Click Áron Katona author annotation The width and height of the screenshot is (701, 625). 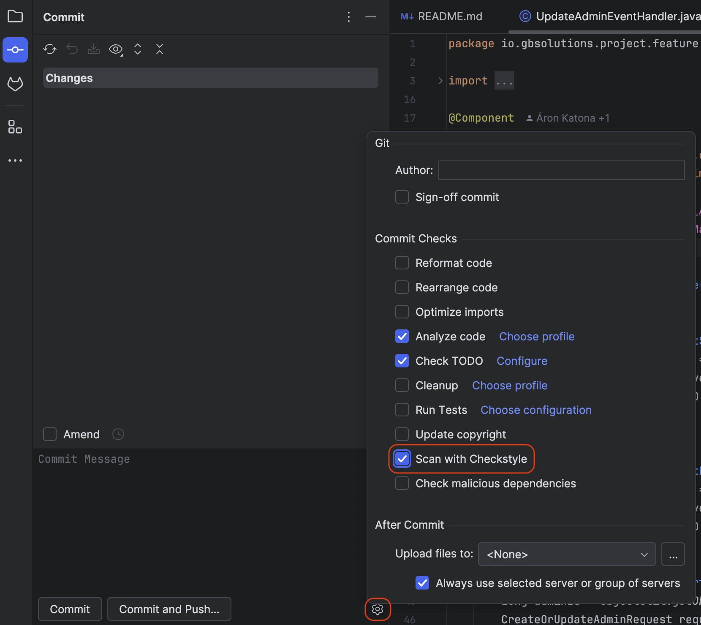pos(568,118)
